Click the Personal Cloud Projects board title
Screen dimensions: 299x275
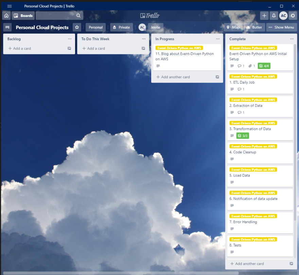pos(42,27)
